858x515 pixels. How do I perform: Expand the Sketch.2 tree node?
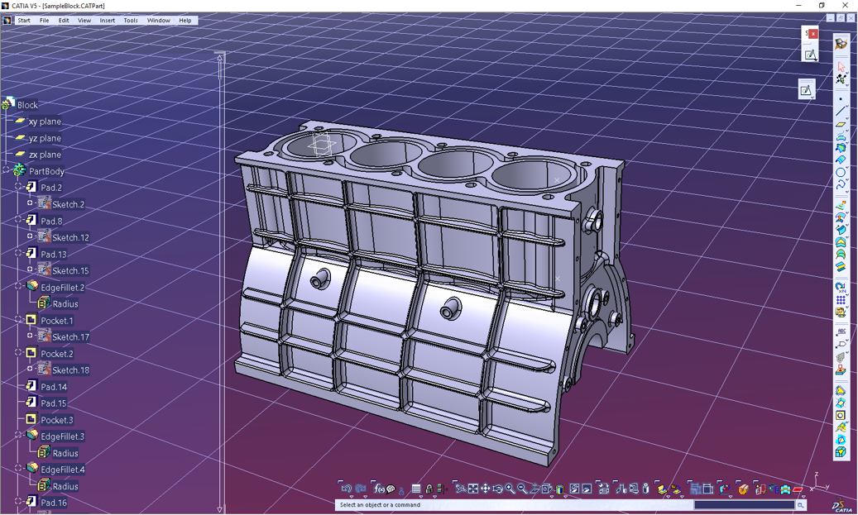[x=31, y=203]
